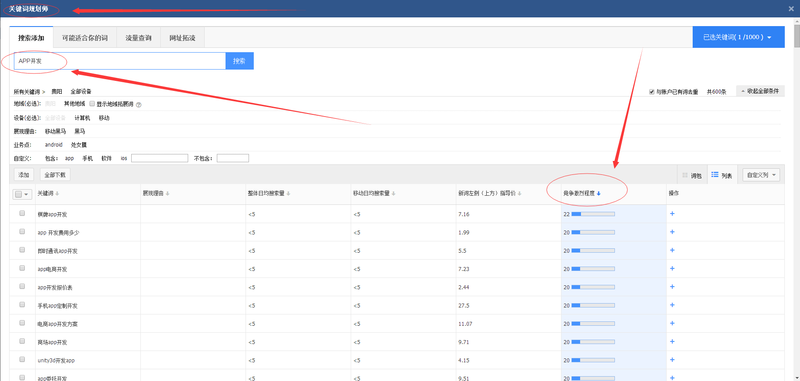Select 包含 term 手机
Viewport: 800px width, 381px height.
point(88,158)
